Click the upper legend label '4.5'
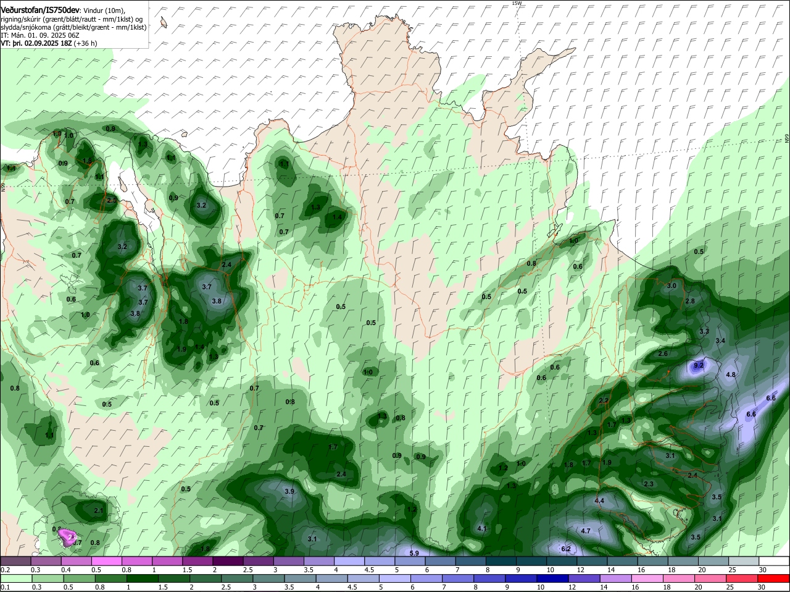Image resolution: width=790 pixels, height=592 pixels. tap(370, 570)
